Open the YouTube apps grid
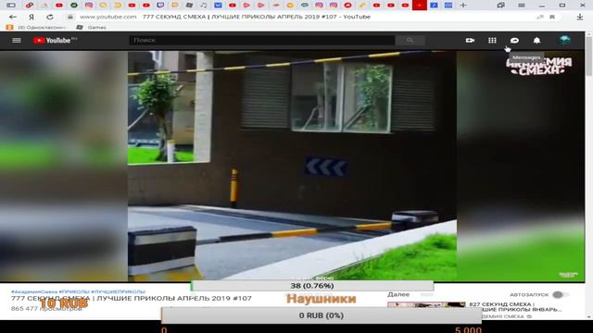The height and width of the screenshot is (333, 593). point(492,40)
